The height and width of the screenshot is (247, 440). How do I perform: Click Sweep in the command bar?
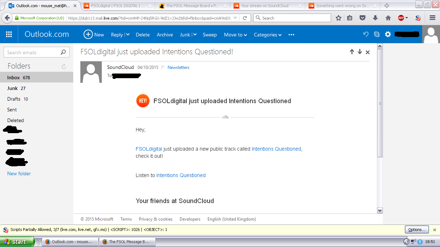pyautogui.click(x=210, y=35)
